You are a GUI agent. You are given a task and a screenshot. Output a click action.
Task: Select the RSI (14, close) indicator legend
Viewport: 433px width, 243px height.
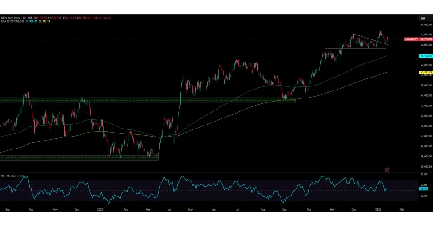9,176
